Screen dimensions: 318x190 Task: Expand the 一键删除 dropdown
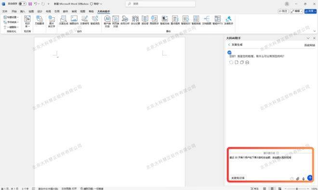tap(11, 27)
